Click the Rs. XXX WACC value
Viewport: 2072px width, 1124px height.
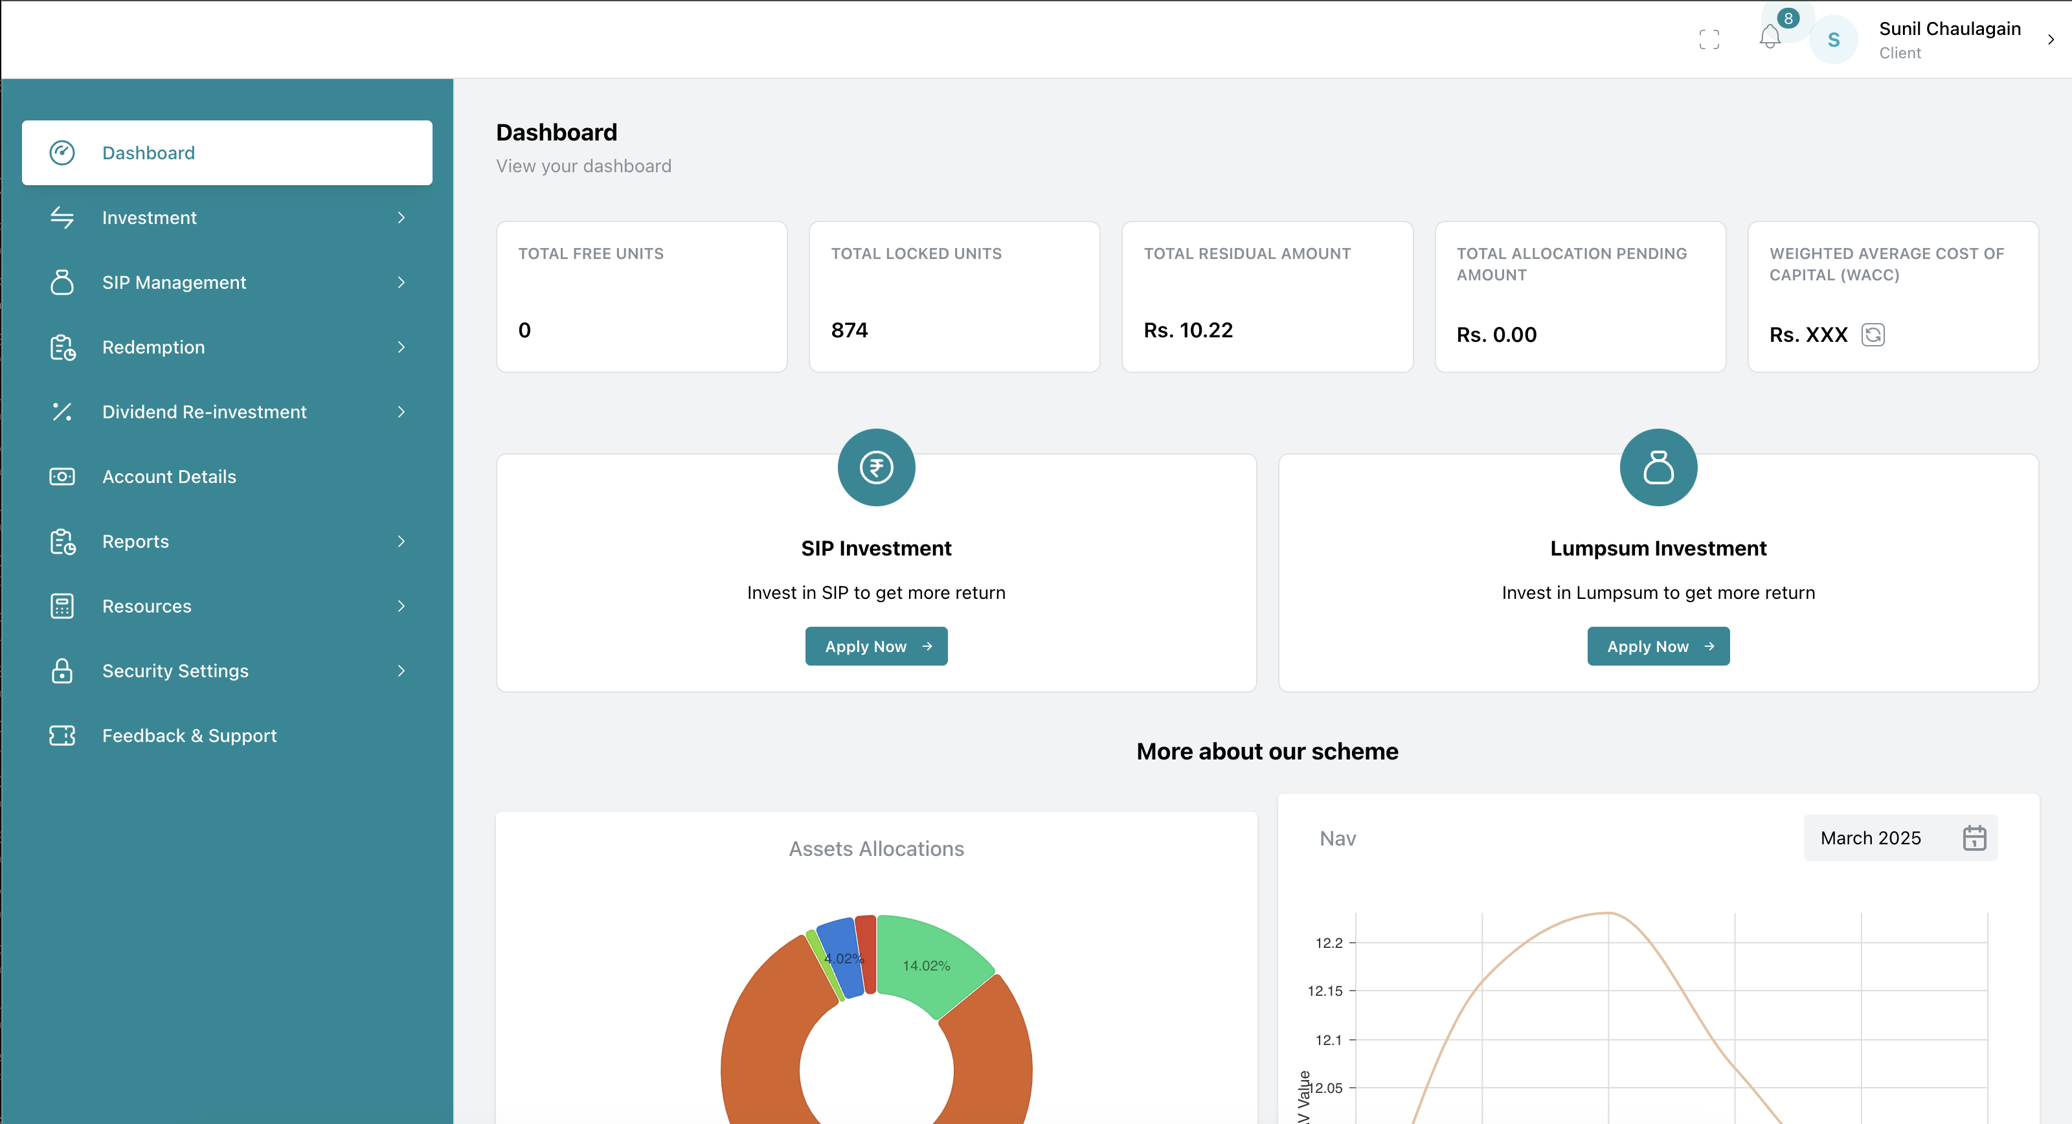[1808, 335]
